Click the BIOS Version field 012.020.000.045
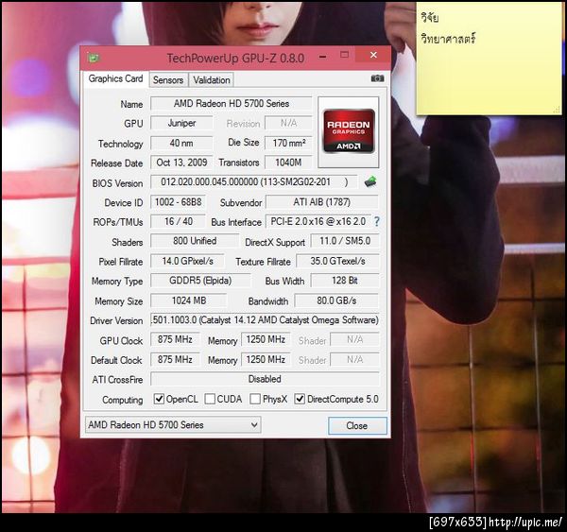 point(254,181)
